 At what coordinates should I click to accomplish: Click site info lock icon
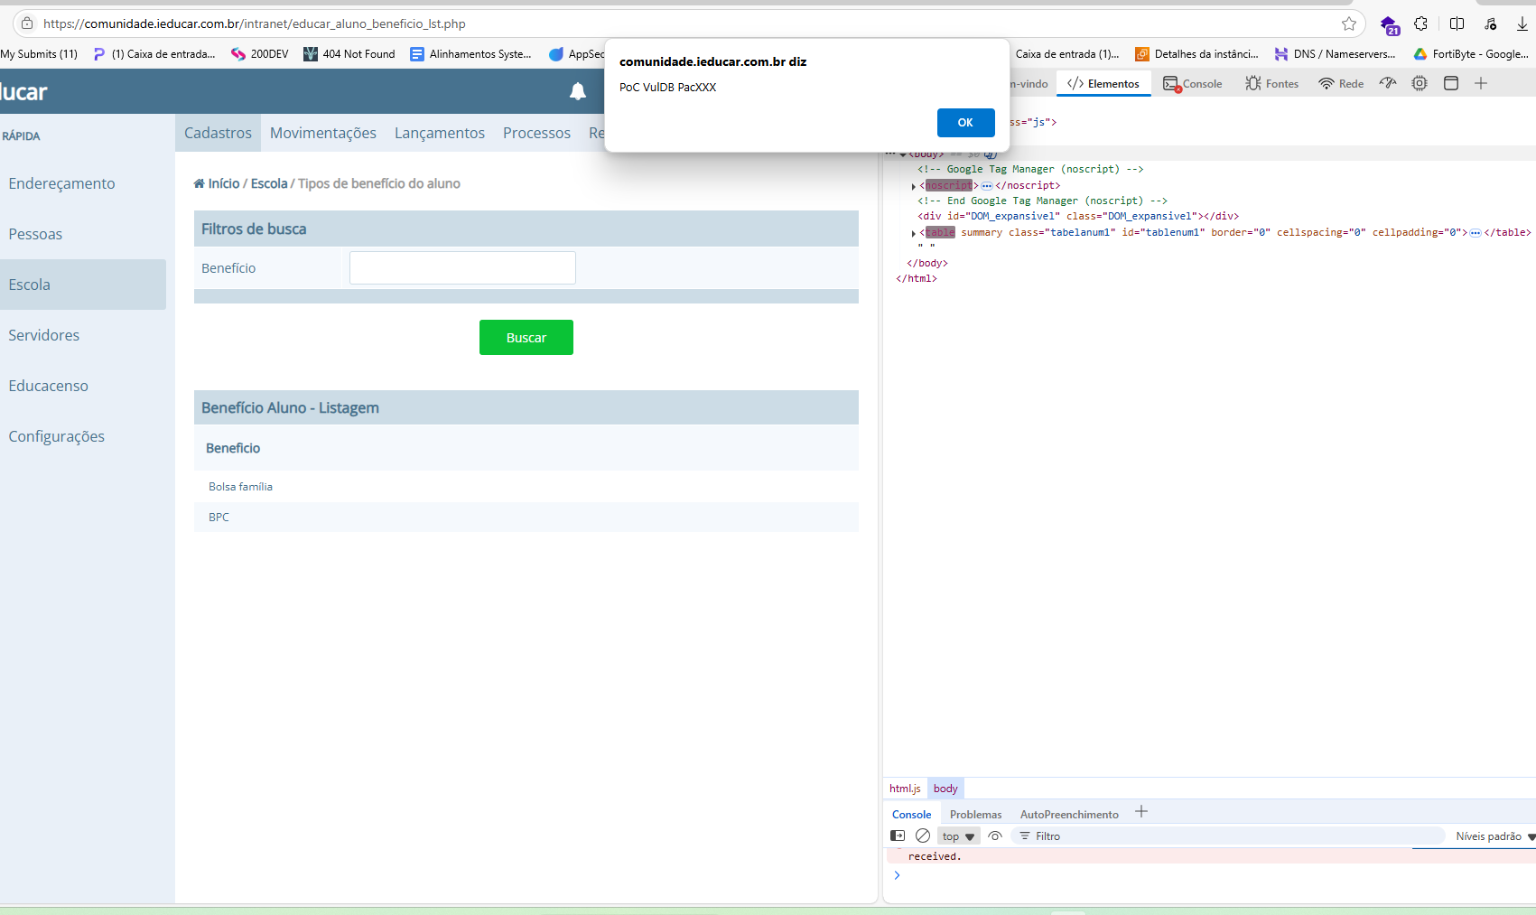click(x=27, y=23)
